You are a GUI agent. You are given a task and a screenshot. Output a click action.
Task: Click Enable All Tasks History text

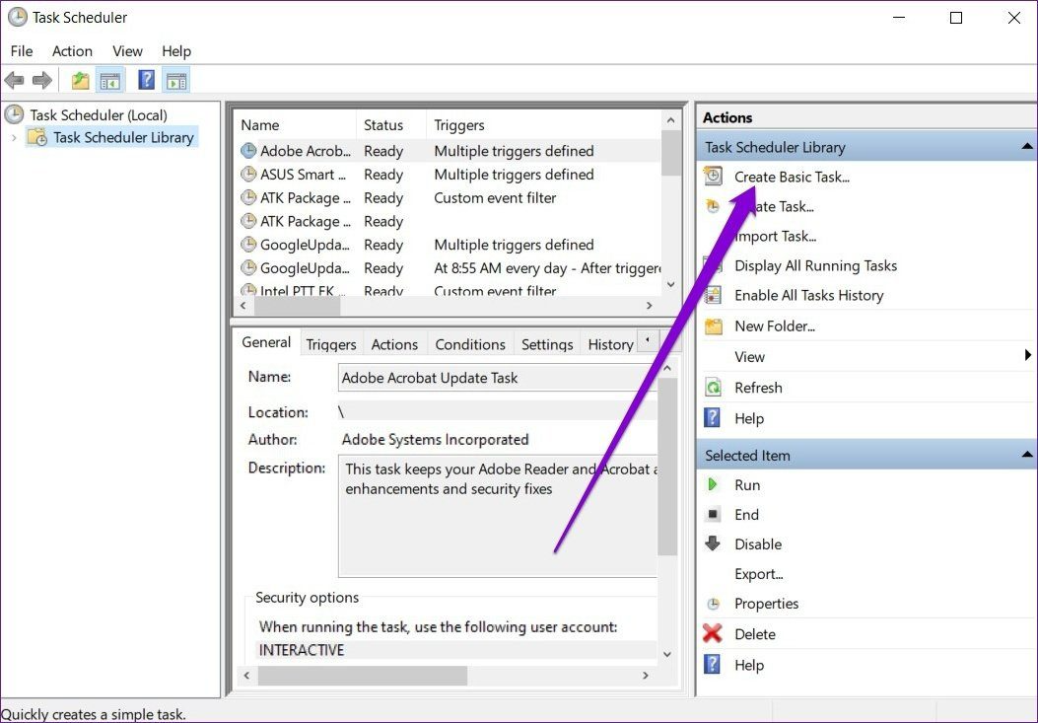pos(809,296)
